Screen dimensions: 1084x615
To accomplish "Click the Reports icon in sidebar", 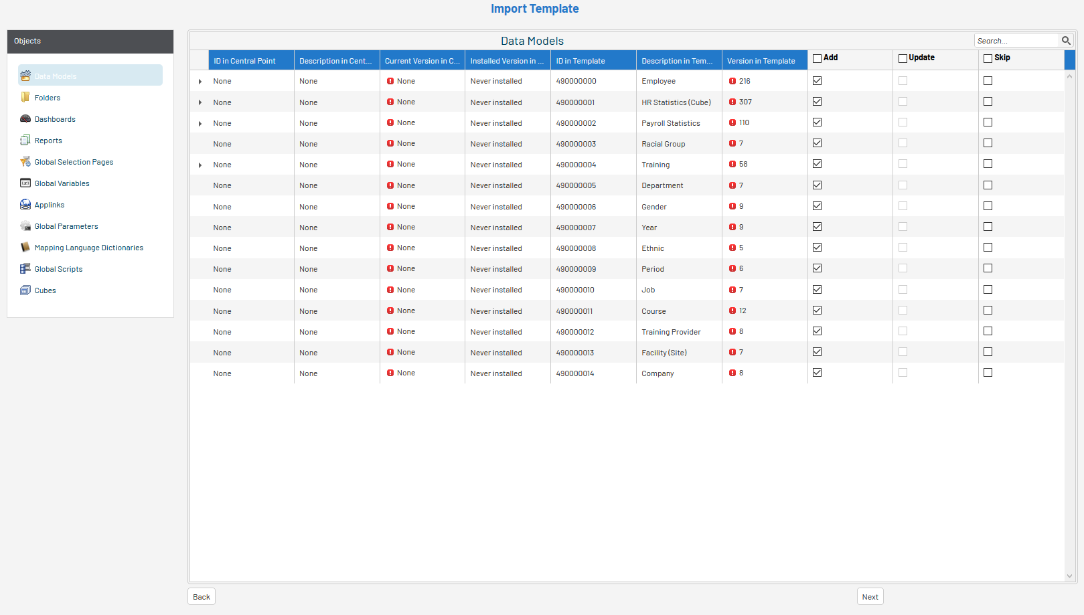I will [25, 141].
